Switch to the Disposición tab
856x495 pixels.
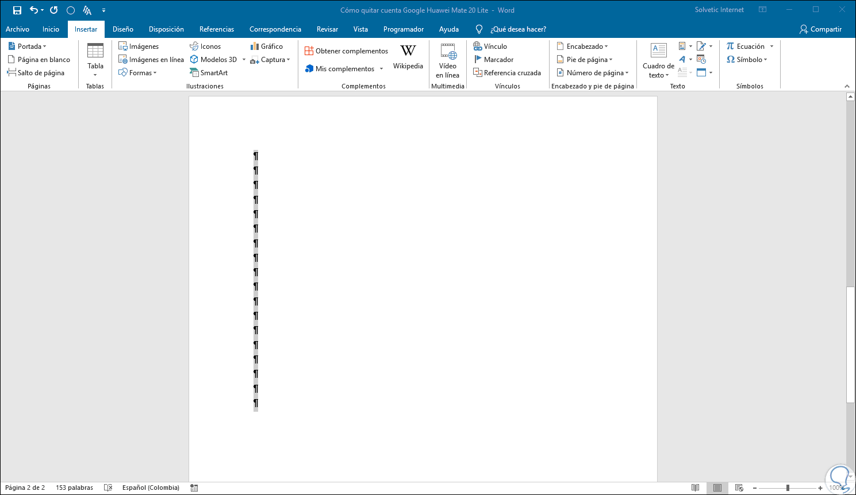click(166, 29)
